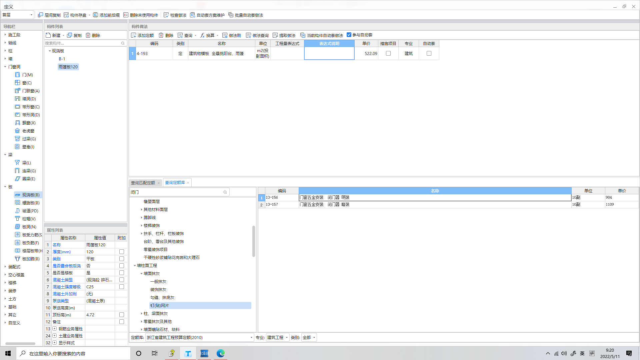The height and width of the screenshot is (360, 640).
Task: Open the 首层 floor dropdown
Action: click(x=18, y=15)
